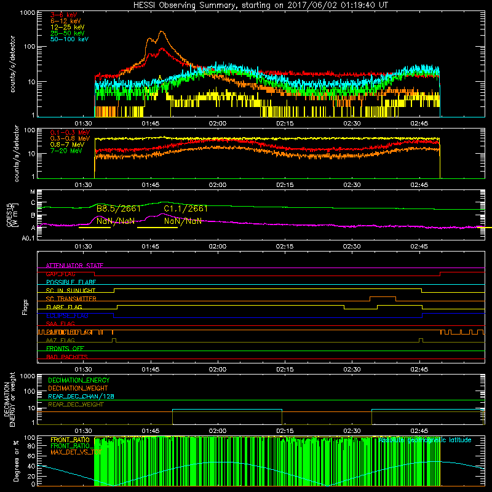The image size is (492, 492).
Task: Select the Absolute geomagnetic latitude label
Action: click(425, 440)
